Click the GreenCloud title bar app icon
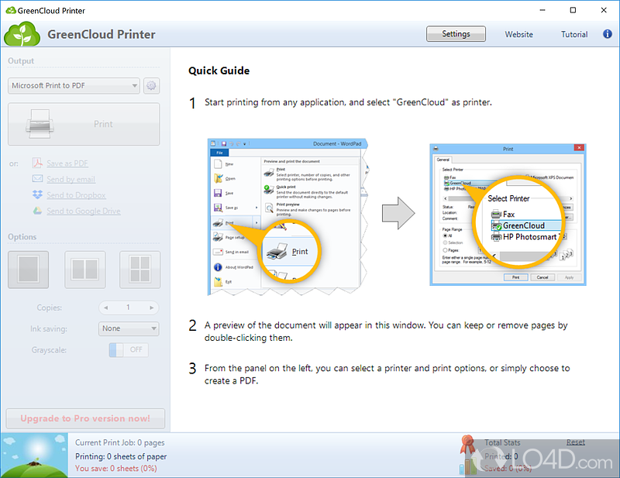Viewport: 620px width, 478px height. 11,10
